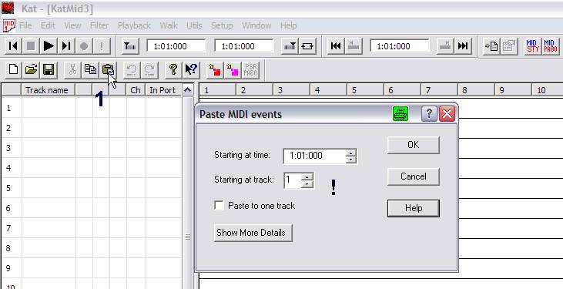Click the Paste clipboard icon
The width and height of the screenshot is (563, 289).
click(x=108, y=69)
